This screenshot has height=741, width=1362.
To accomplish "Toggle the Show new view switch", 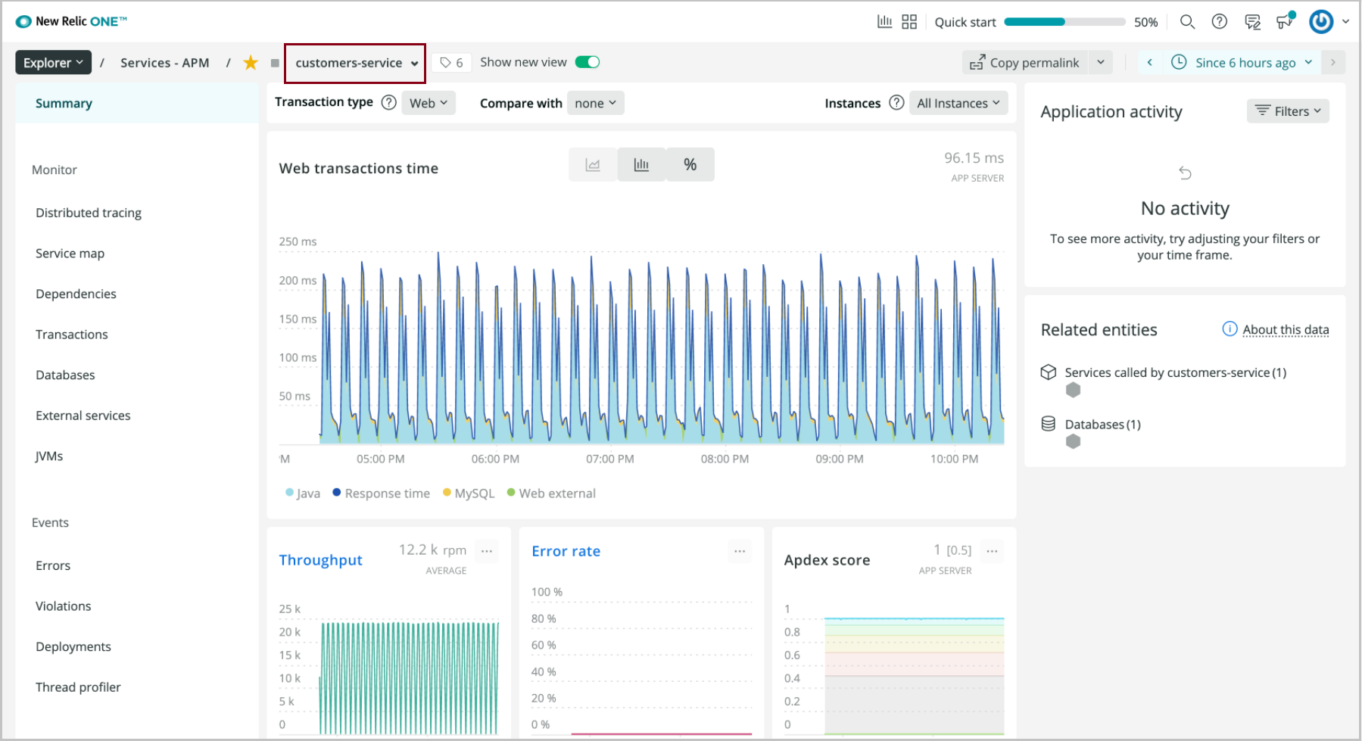I will pos(587,62).
